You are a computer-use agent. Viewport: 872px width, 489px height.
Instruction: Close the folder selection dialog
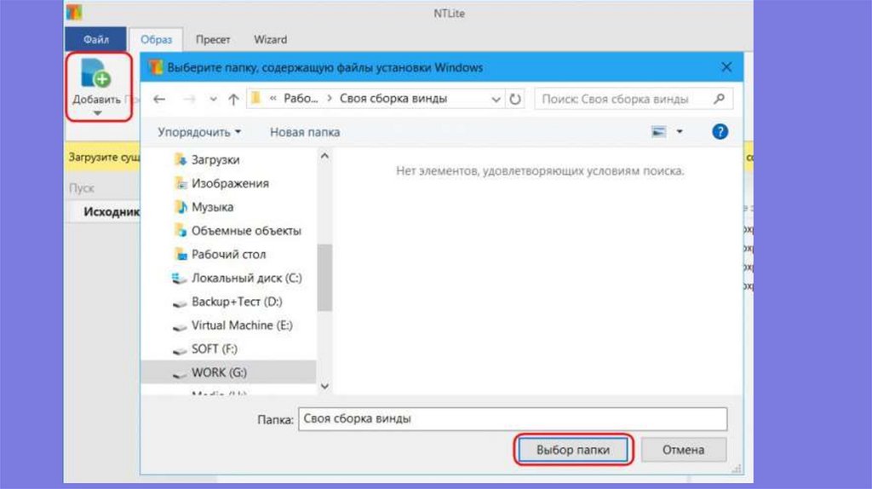point(726,67)
